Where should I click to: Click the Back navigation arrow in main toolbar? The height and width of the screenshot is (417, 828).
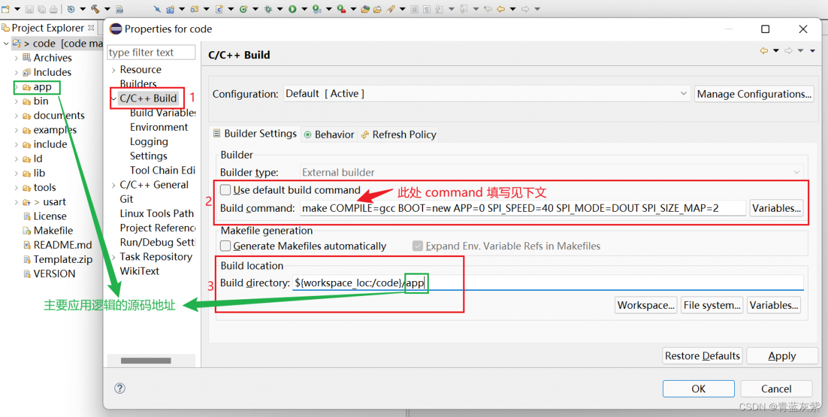501,9
